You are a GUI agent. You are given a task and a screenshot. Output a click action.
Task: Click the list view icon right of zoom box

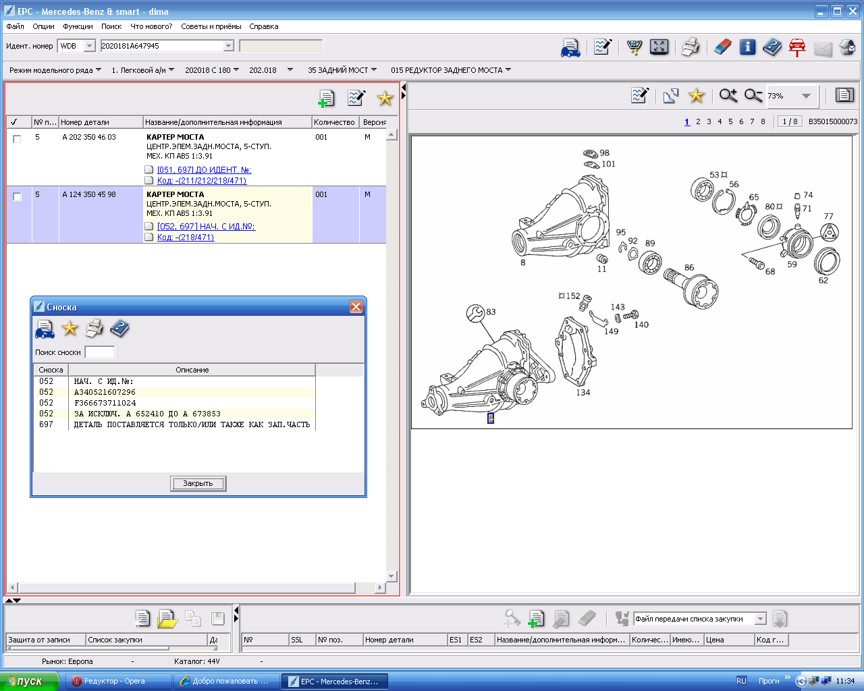pos(844,95)
